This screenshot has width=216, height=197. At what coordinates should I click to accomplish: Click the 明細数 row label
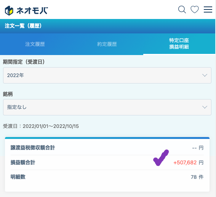[18, 177]
